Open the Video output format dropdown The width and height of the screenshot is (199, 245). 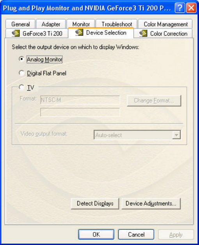177,135
